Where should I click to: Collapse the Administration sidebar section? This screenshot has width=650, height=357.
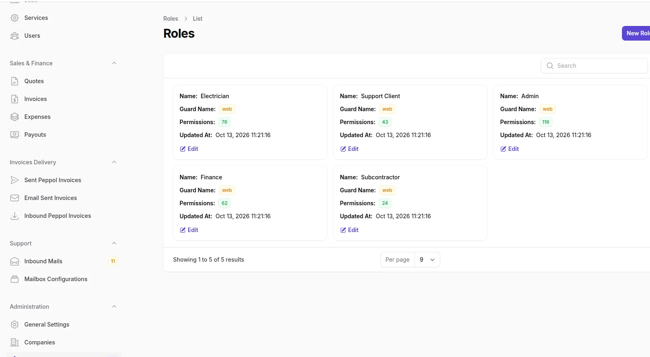click(114, 307)
